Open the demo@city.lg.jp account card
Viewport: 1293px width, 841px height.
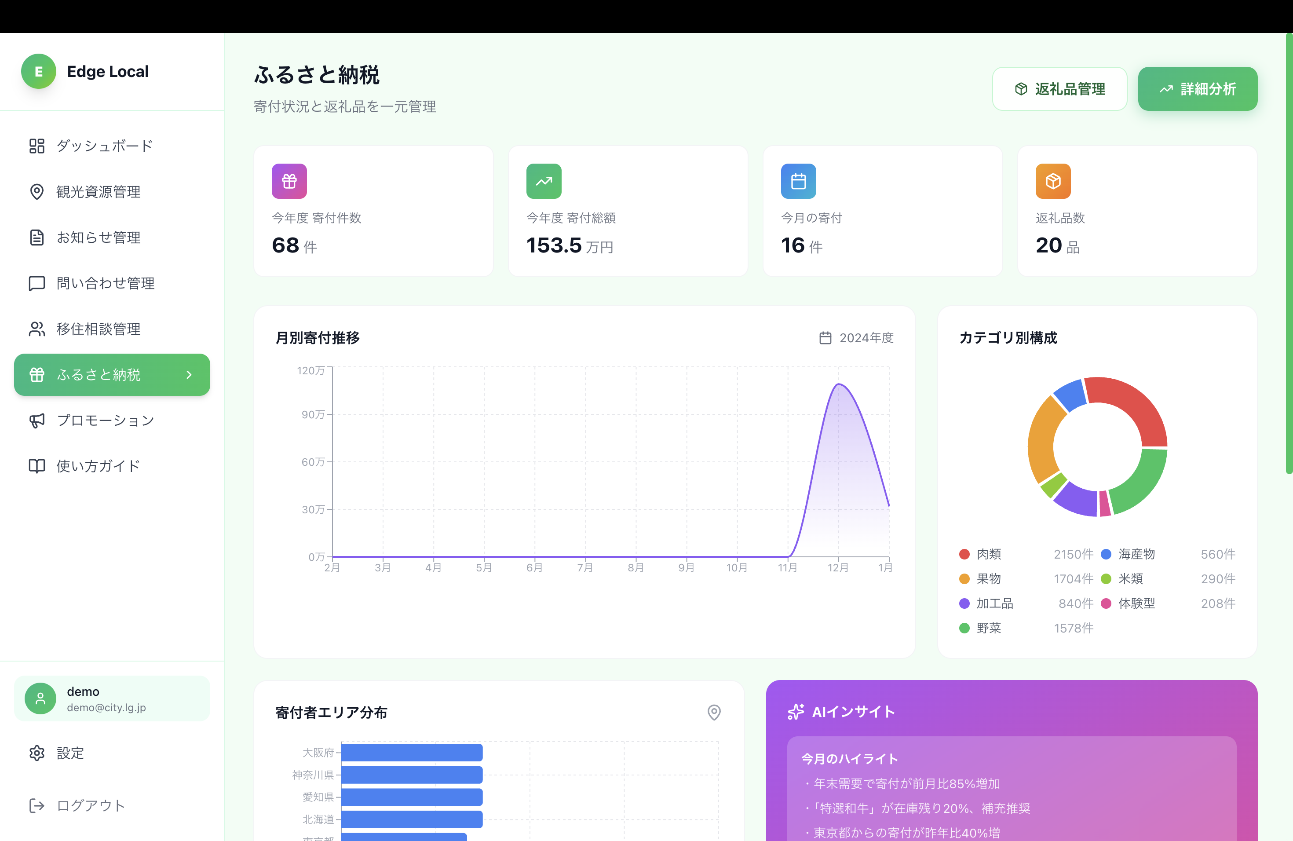point(112,698)
